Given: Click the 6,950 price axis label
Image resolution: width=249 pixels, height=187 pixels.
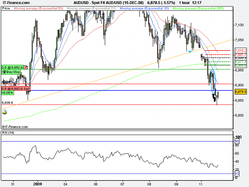Looking at the screenshot, I should [x=239, y=70].
